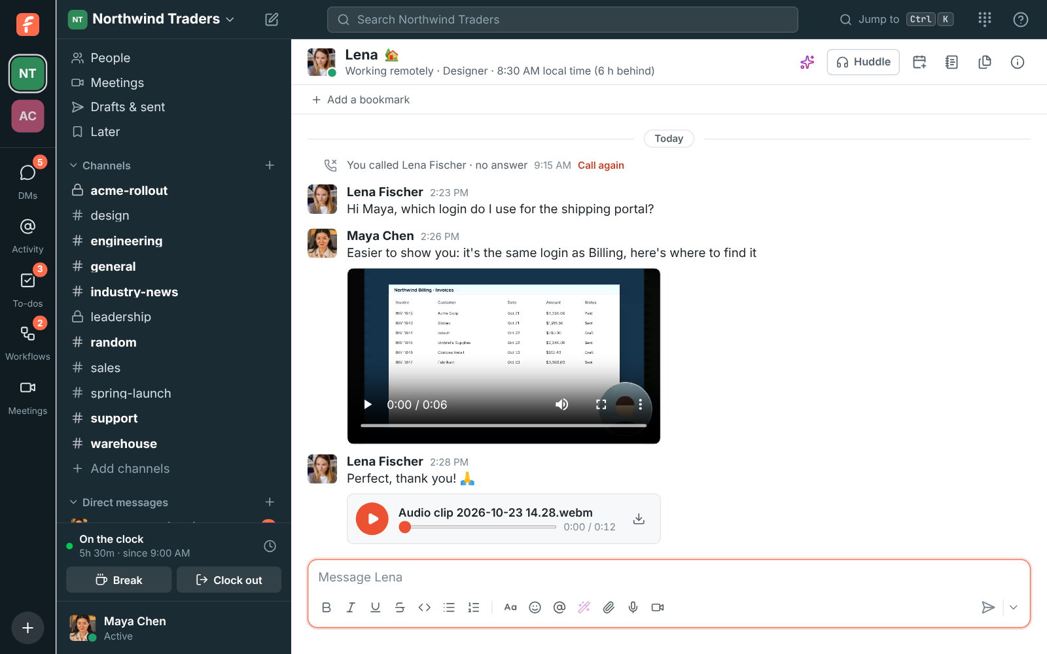Open Activity mentions in left rail

[x=27, y=236]
